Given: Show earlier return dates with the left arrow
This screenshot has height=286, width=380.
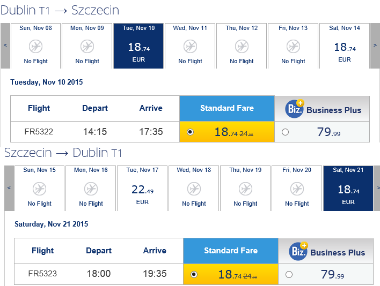Looking at the screenshot, I should click(x=9, y=188).
